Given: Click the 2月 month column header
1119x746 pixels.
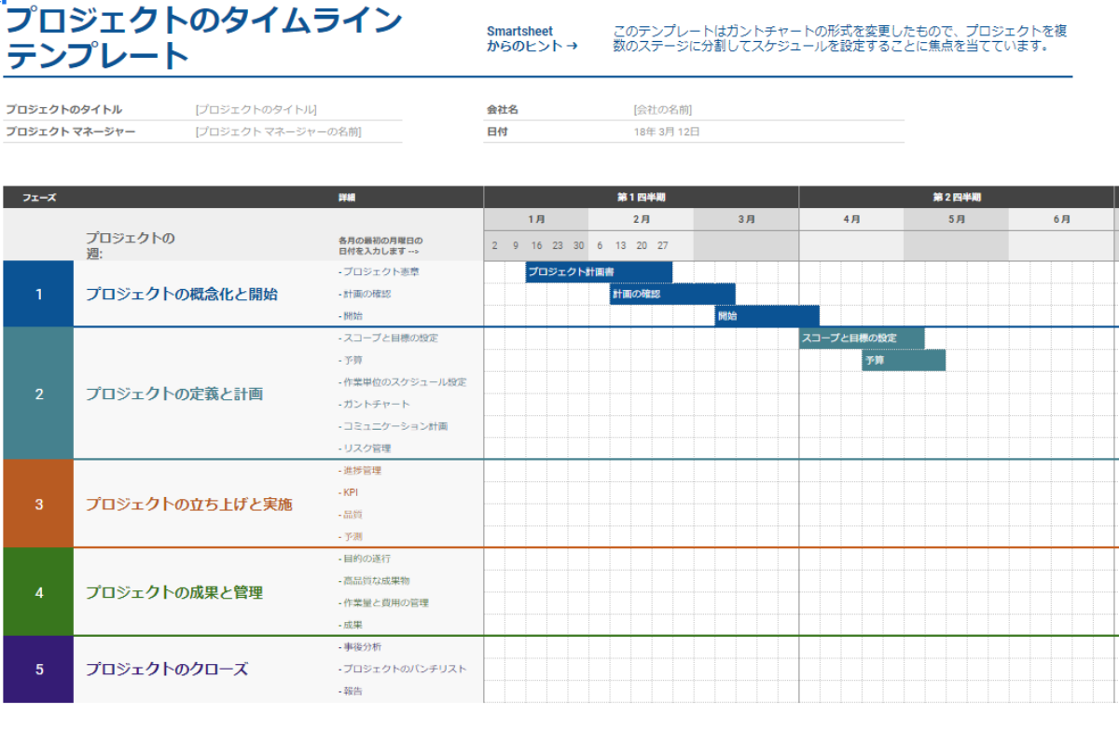Looking at the screenshot, I should [641, 219].
